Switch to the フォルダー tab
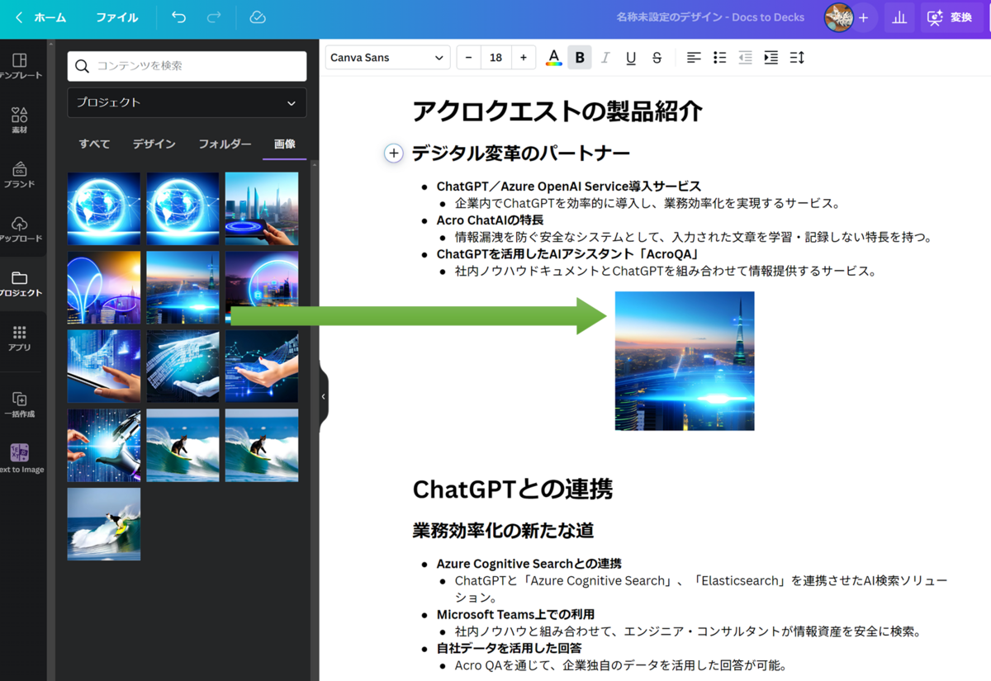The height and width of the screenshot is (681, 991). tap(225, 144)
